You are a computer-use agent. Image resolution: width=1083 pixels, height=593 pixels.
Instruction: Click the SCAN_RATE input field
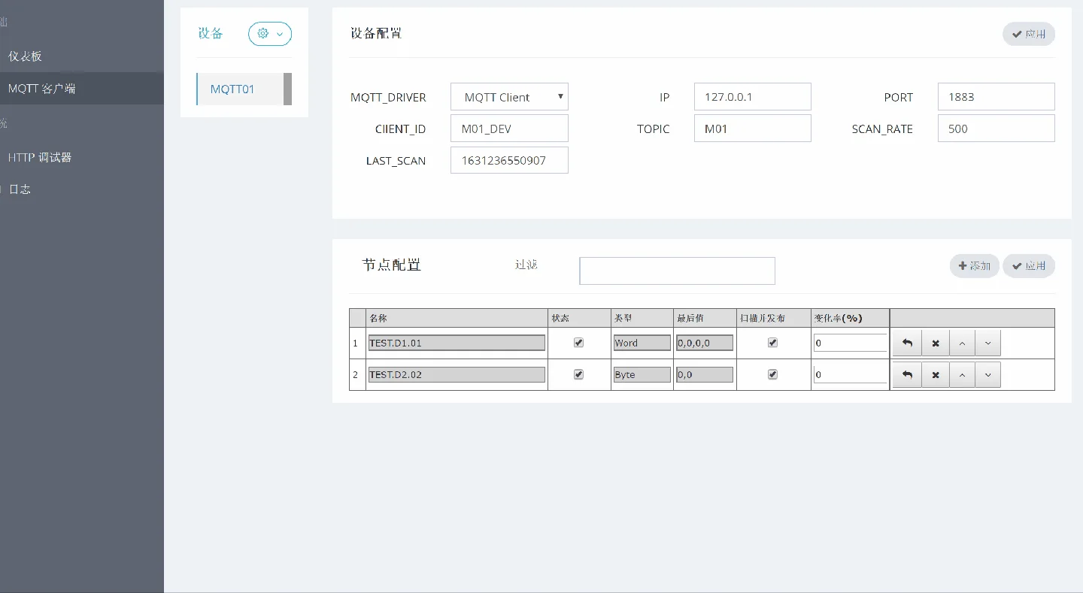tap(996, 129)
